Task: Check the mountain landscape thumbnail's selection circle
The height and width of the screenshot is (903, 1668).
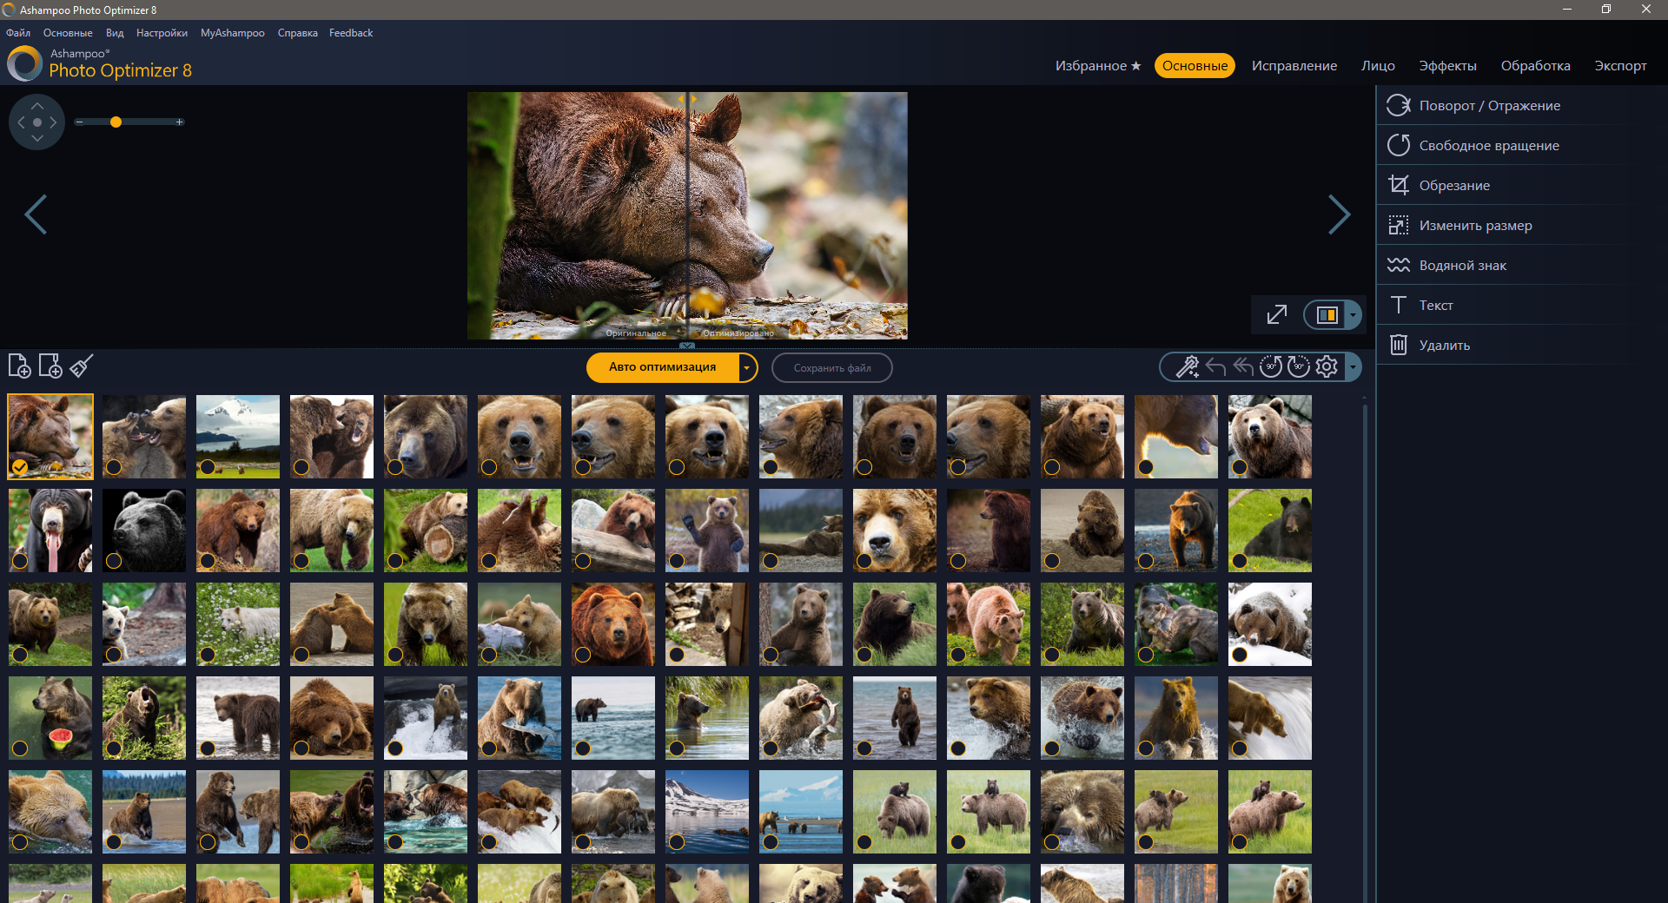Action: (208, 467)
